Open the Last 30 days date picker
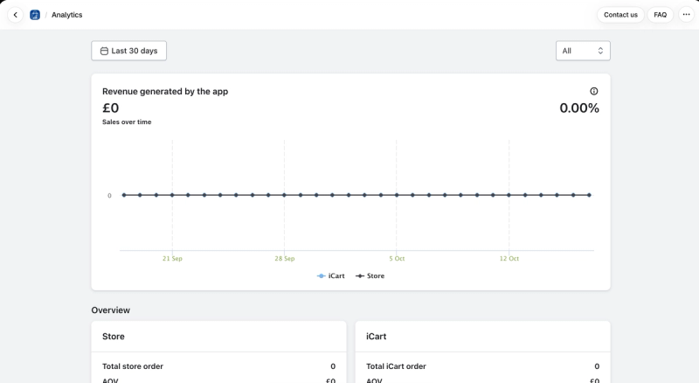The height and width of the screenshot is (383, 699). coord(128,51)
